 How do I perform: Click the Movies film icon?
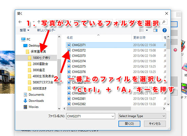(25, 107)
